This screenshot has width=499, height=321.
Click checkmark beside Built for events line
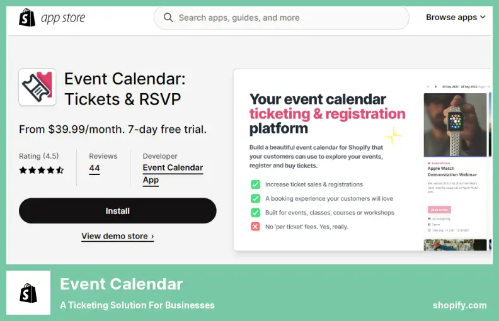255,213
